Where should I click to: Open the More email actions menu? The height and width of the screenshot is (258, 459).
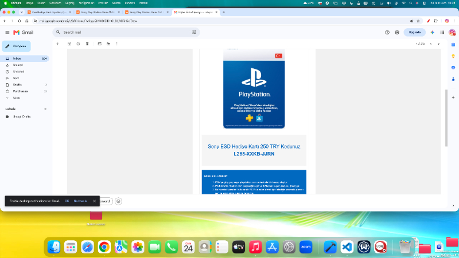(117, 44)
